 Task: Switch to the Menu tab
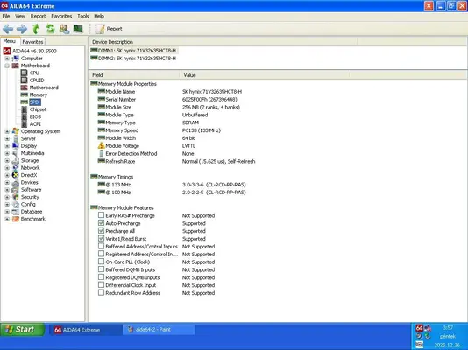point(10,41)
